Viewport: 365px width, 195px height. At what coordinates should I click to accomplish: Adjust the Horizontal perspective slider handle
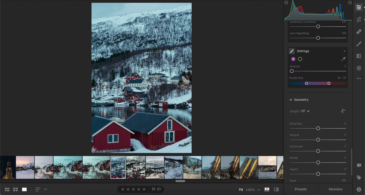pos(318,151)
